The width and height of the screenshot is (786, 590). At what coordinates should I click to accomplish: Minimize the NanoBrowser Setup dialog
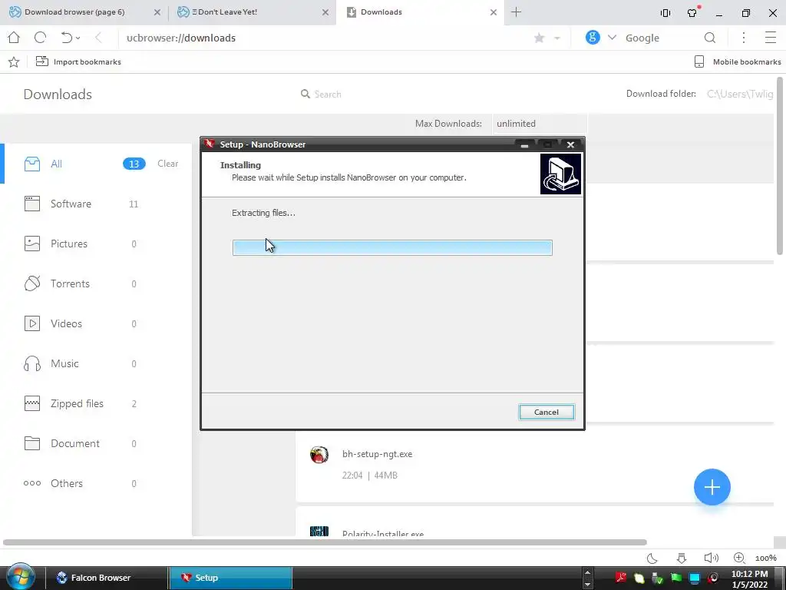tap(524, 145)
